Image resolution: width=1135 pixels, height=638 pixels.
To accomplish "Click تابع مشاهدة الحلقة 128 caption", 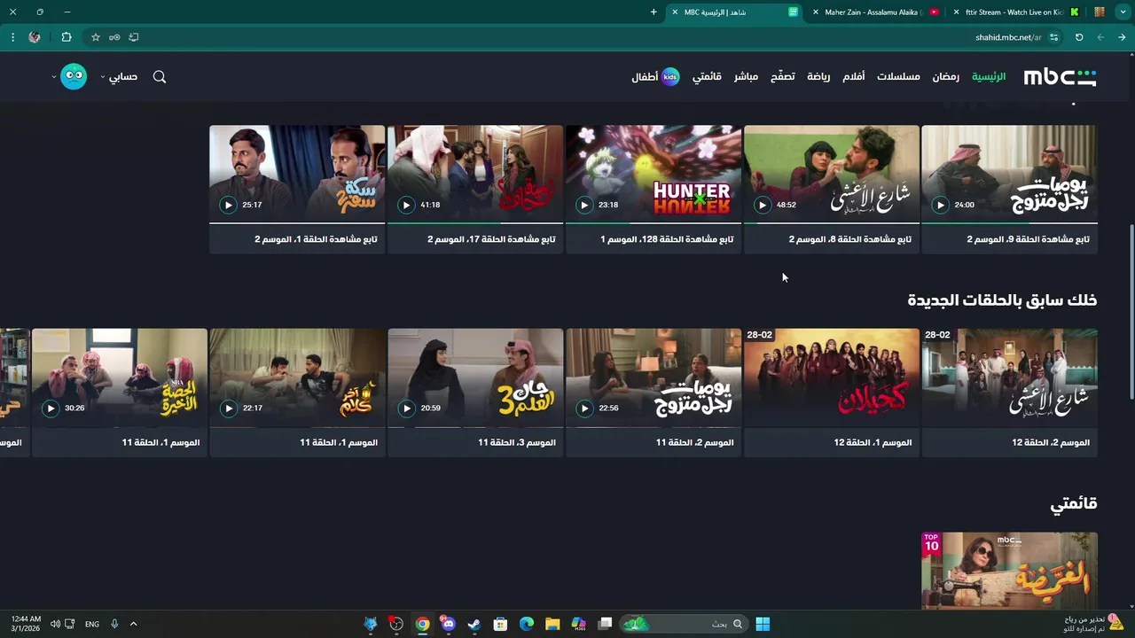I will 667,239.
